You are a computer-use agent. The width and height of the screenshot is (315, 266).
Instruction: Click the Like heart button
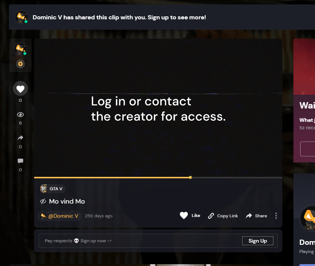tap(190, 215)
